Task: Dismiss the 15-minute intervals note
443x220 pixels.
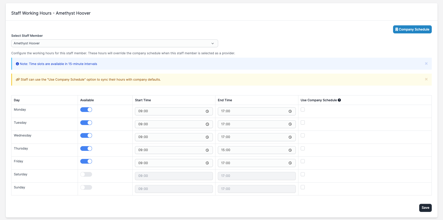Action: pos(426,64)
